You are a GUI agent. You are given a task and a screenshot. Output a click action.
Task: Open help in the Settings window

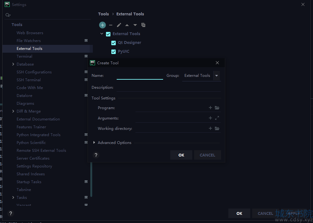pyautogui.click(x=11, y=213)
